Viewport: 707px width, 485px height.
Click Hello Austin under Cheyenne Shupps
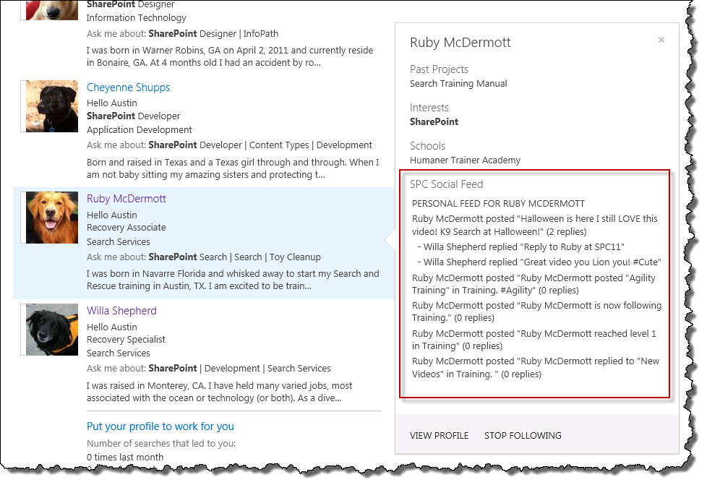(112, 103)
